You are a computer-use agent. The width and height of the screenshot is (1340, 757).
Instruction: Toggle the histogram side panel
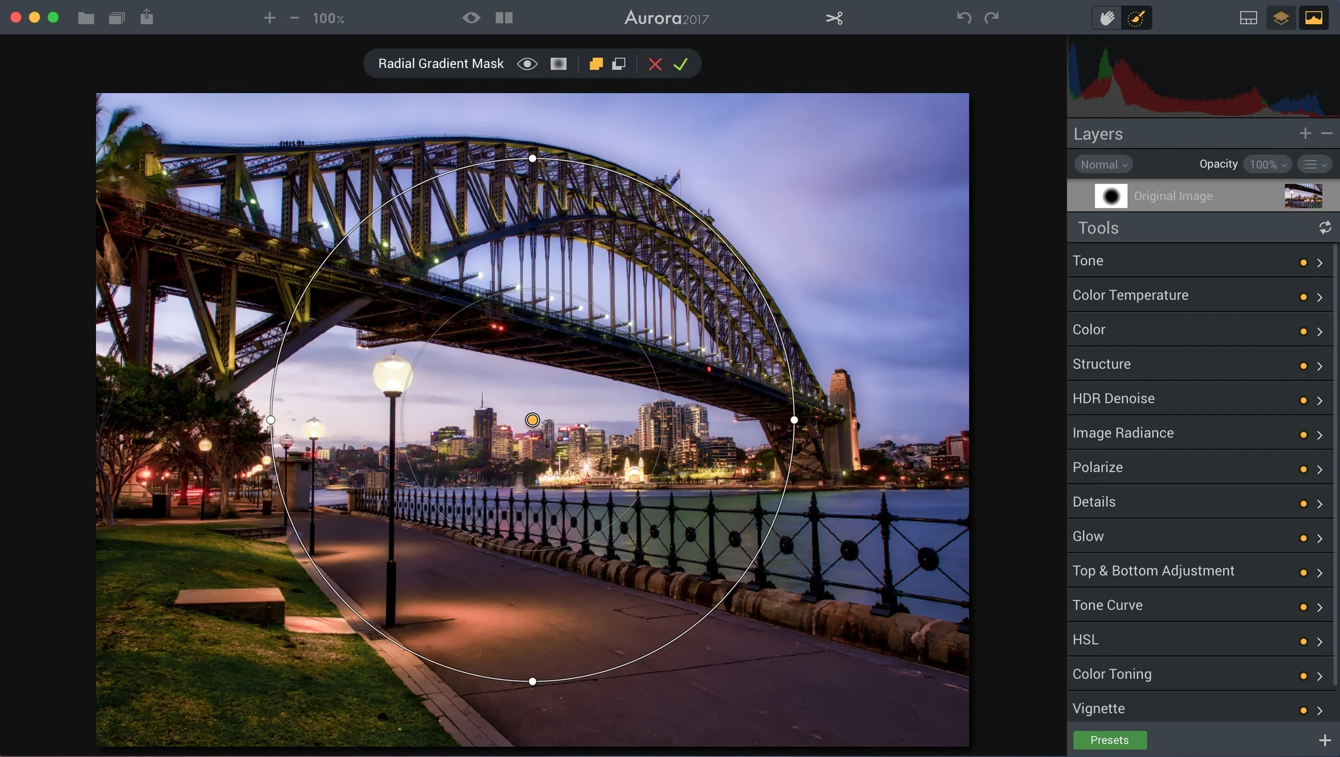1314,18
